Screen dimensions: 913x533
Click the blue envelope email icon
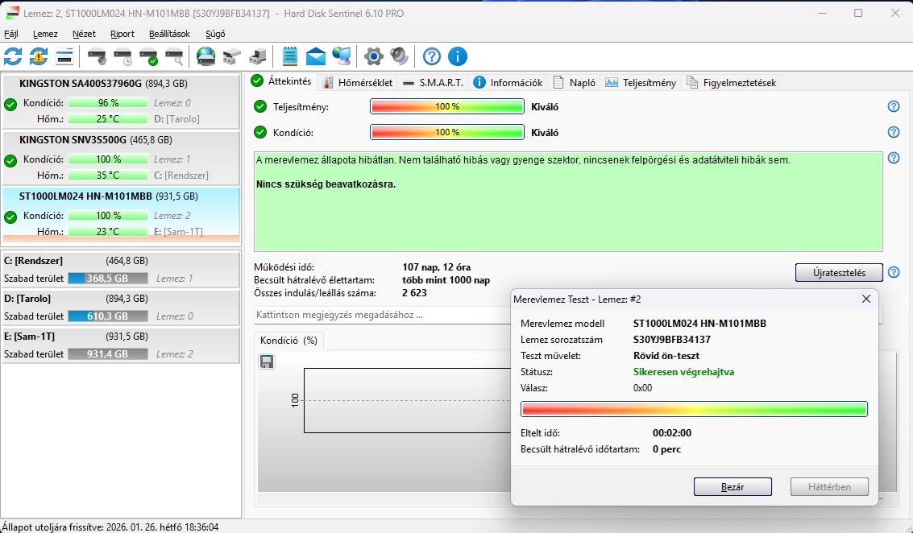[x=316, y=56]
